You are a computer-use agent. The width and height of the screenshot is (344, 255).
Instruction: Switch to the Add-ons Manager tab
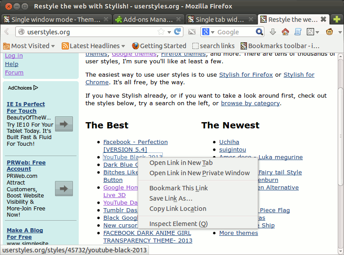click(148, 20)
